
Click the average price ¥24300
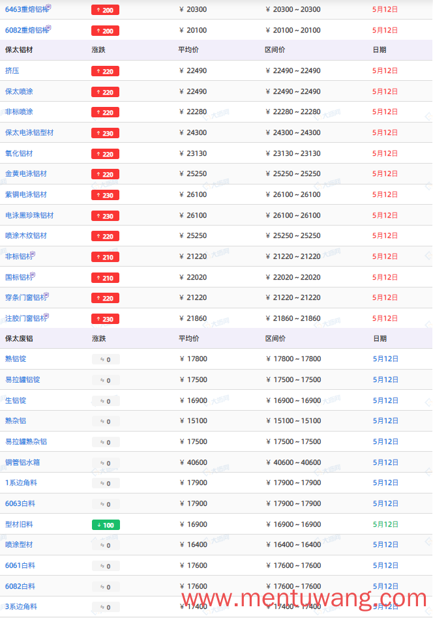coord(193,133)
